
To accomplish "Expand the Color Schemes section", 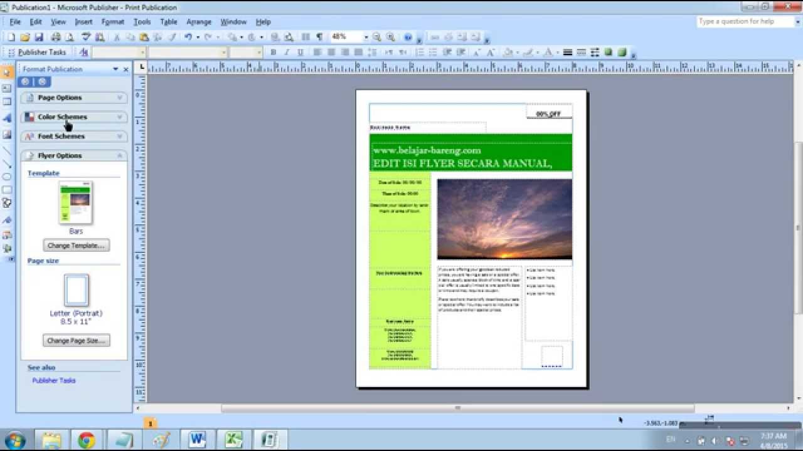I will [74, 117].
